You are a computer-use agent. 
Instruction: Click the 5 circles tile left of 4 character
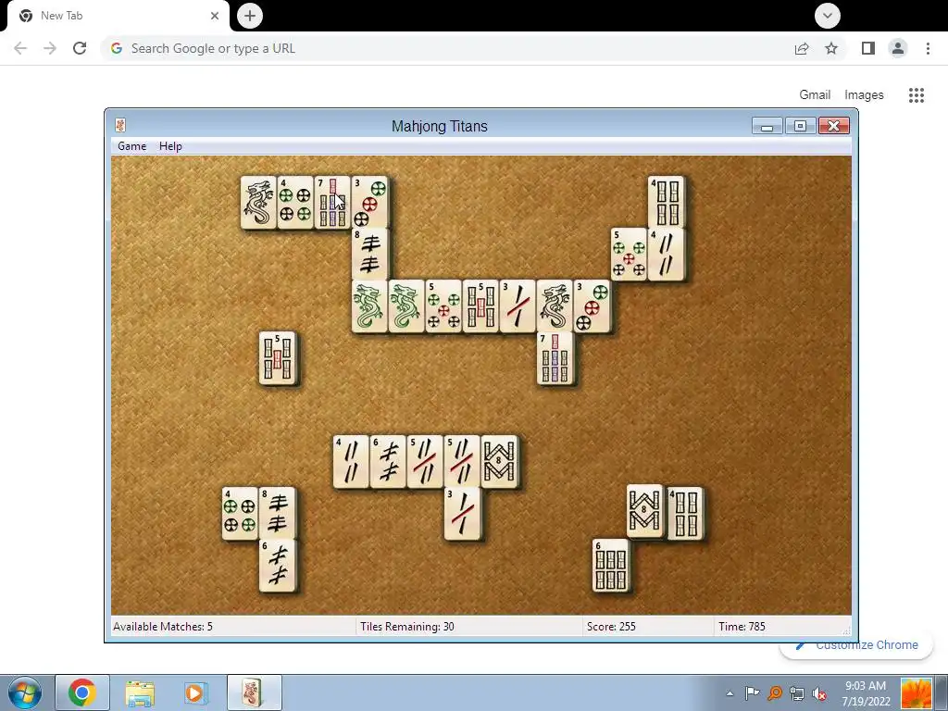629,254
